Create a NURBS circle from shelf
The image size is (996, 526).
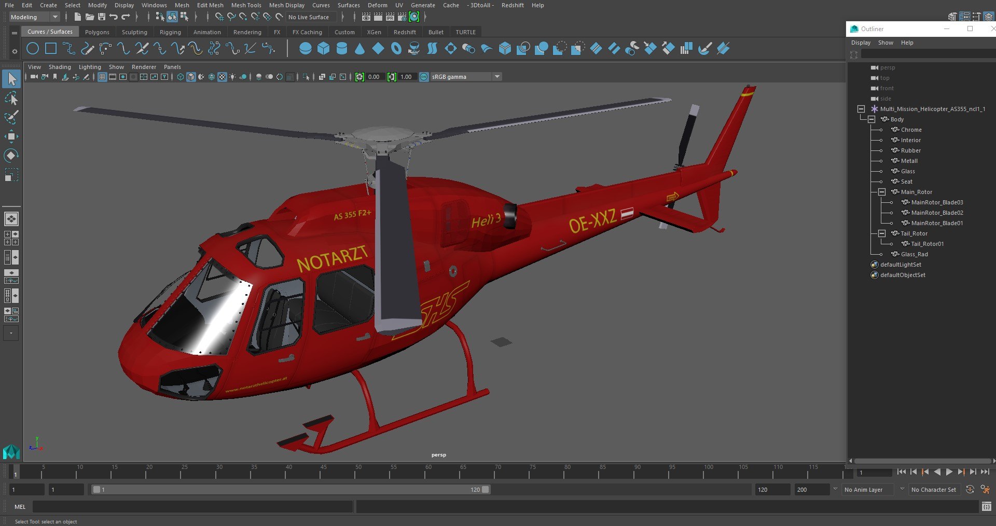[33, 49]
